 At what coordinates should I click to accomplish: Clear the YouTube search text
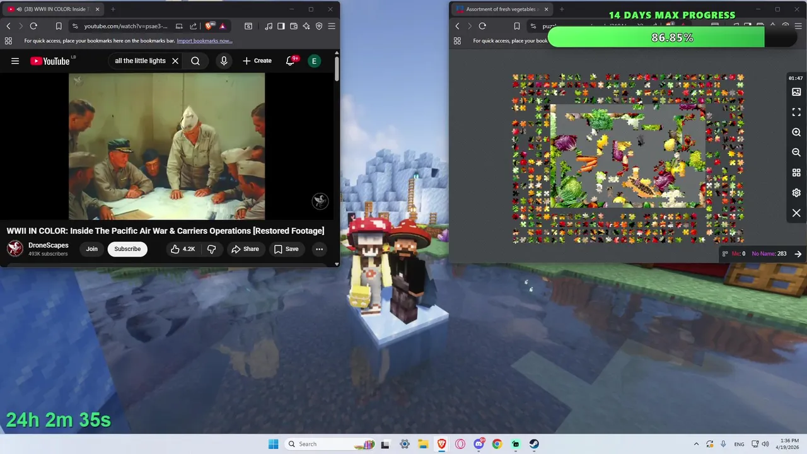(x=175, y=61)
